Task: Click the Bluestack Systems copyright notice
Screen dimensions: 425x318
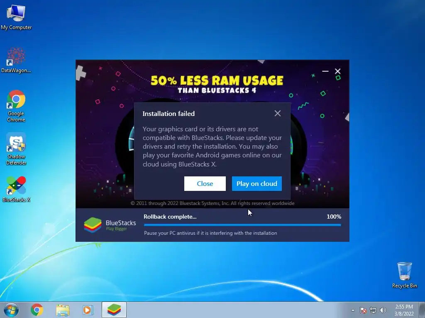Action: pyautogui.click(x=212, y=203)
